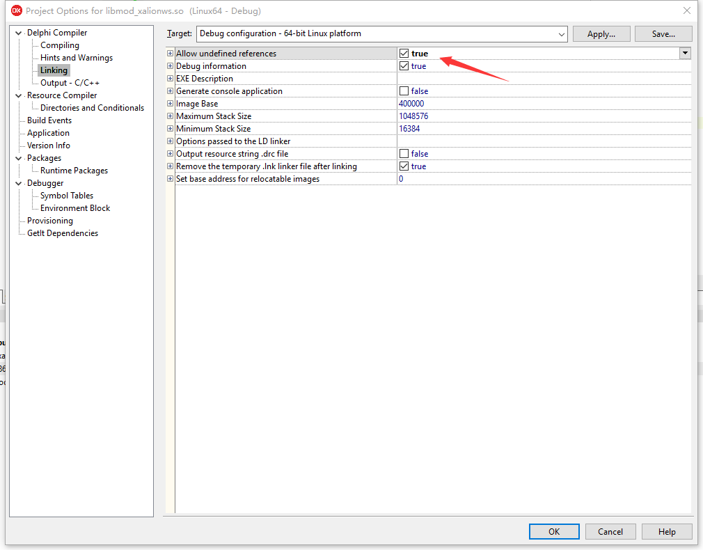703x550 pixels.
Task: Expand the Maximum Stack Size row plus
Action: (x=170, y=116)
